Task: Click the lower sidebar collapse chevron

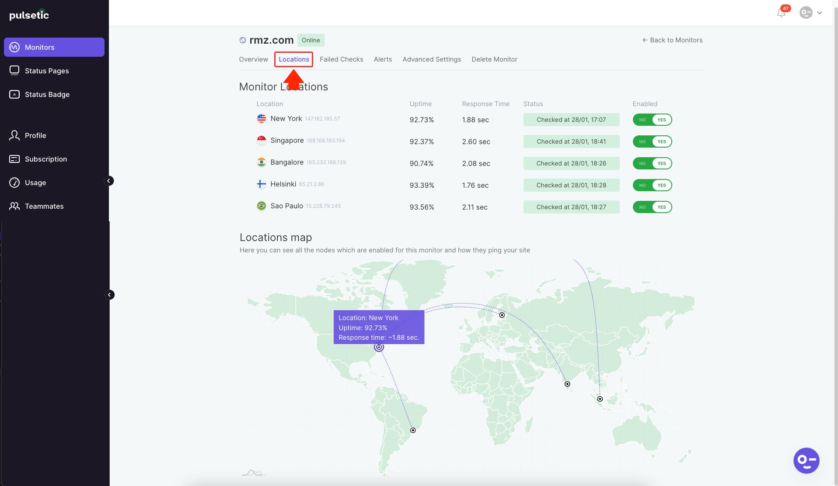Action: click(109, 295)
